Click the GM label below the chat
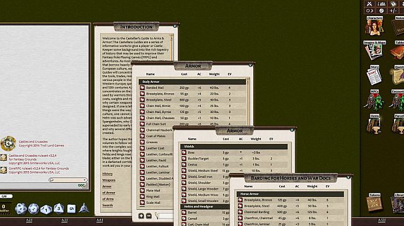Viewport: 404px width, 226px height. click(6, 196)
